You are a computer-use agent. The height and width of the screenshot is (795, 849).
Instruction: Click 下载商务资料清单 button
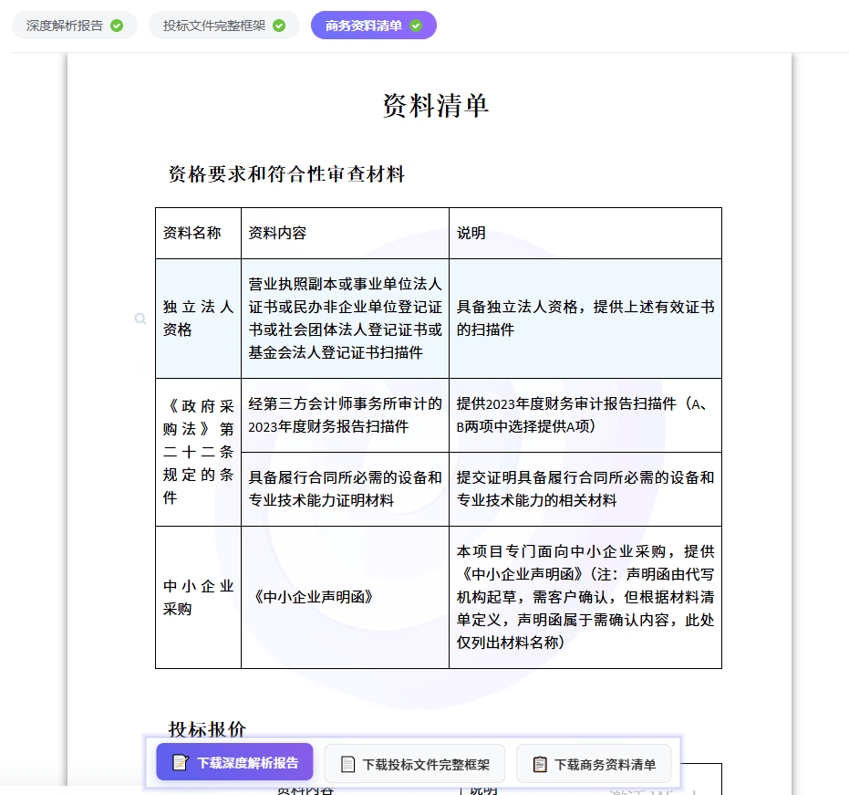click(594, 764)
